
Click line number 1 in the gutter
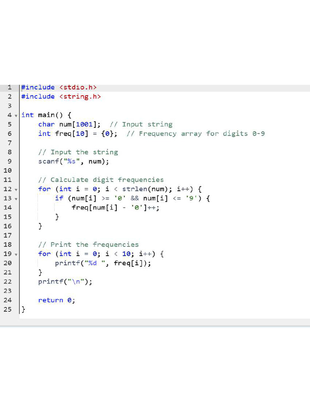point(10,87)
